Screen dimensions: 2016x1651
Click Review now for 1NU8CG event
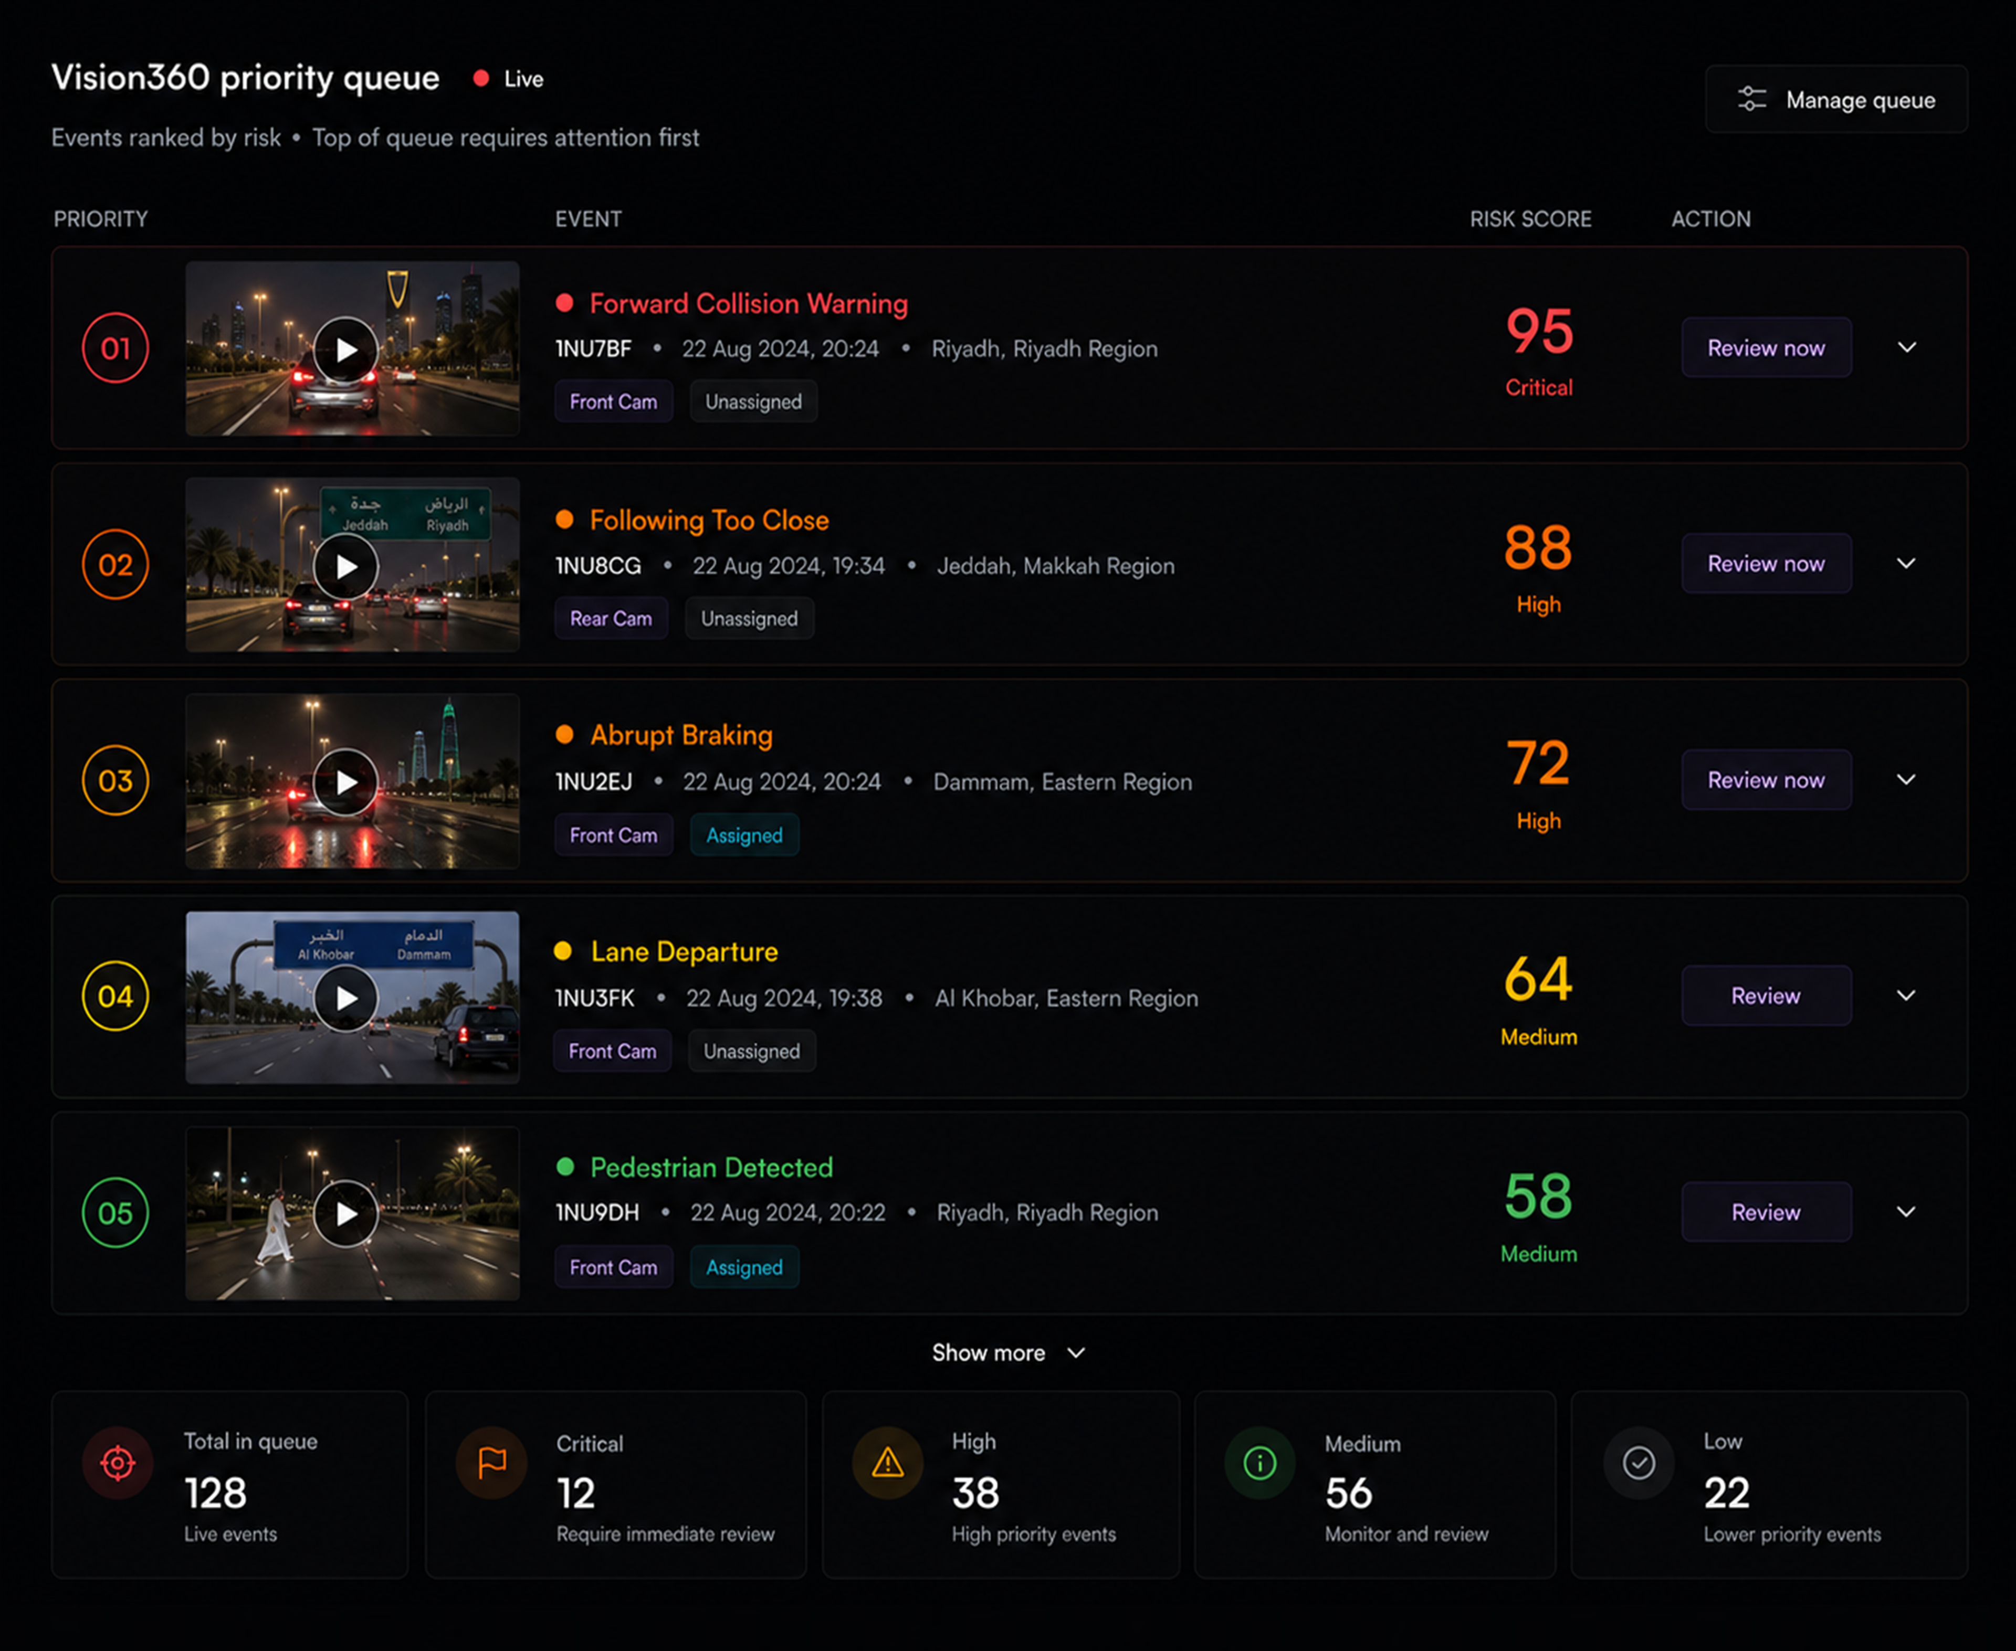pyautogui.click(x=1766, y=563)
